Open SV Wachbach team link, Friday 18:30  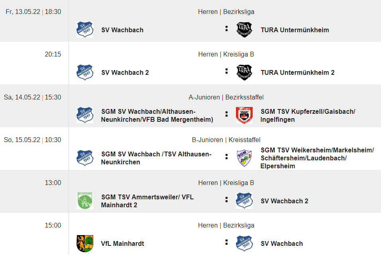pos(122,30)
